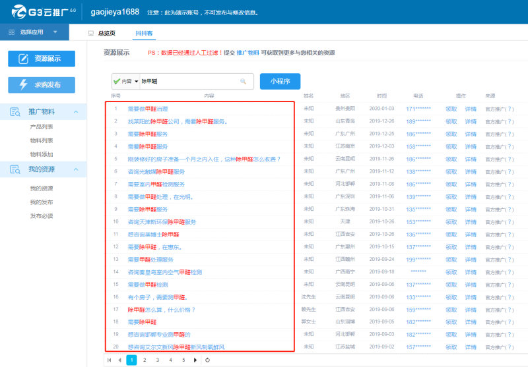
Task: Select the 抖抖客 tab
Action: [144, 33]
